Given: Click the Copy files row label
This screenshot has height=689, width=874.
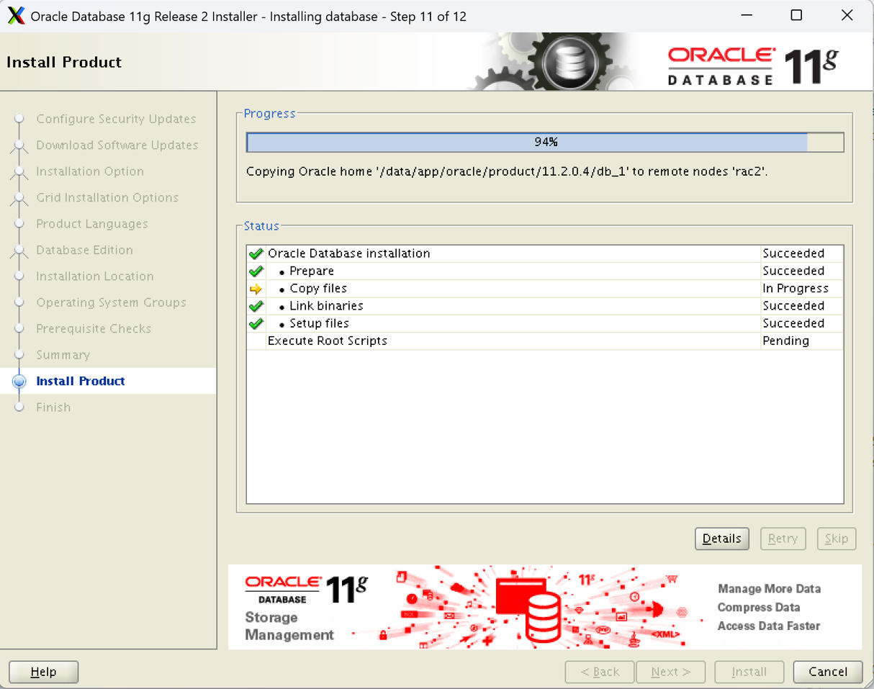Looking at the screenshot, I should pos(318,289).
